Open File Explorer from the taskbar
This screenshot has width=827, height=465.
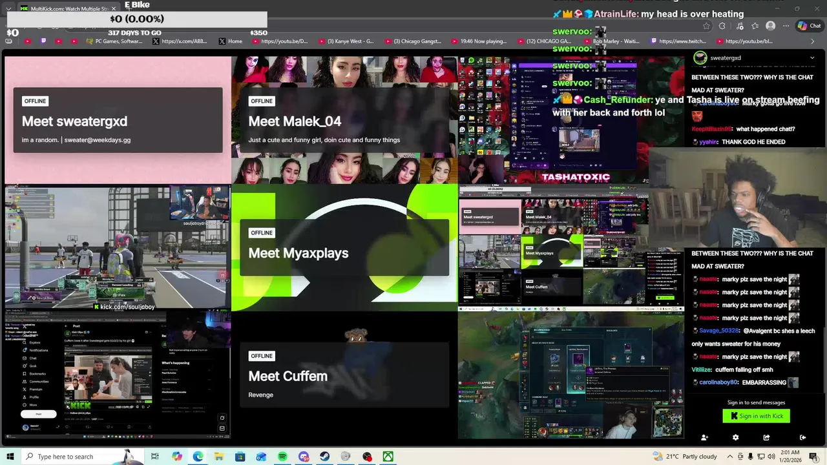pos(219,457)
